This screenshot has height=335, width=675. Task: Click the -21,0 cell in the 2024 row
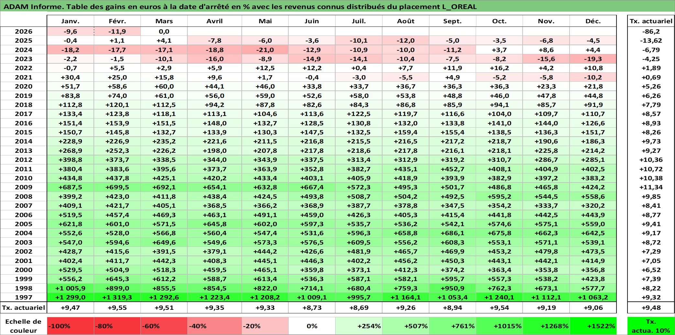(265, 50)
